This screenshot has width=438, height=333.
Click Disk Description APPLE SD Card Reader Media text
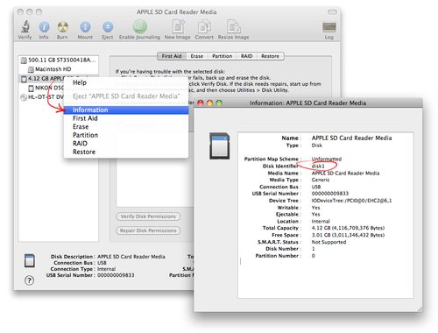click(131, 257)
